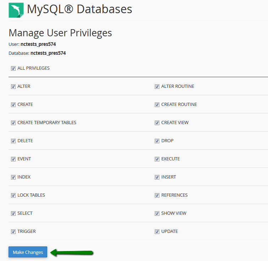The height and width of the screenshot is (261, 268).
Task: Click the MySQL dolphin logo icon
Action: (16, 10)
